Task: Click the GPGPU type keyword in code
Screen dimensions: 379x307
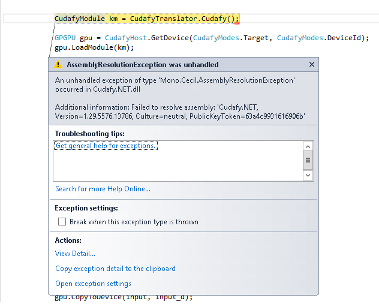Action: tap(65, 38)
